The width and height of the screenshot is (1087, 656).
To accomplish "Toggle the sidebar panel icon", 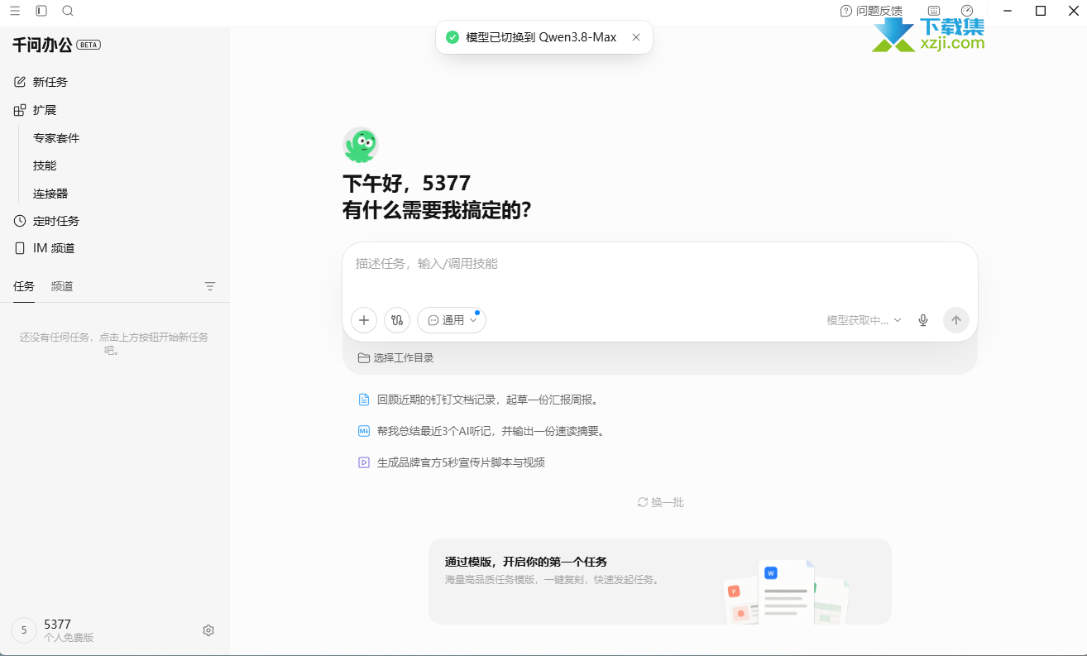I will click(41, 11).
